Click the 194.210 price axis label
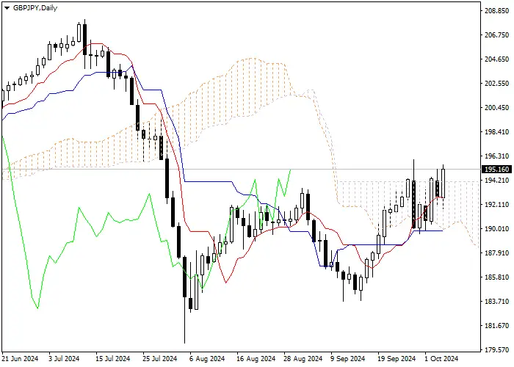 point(496,181)
